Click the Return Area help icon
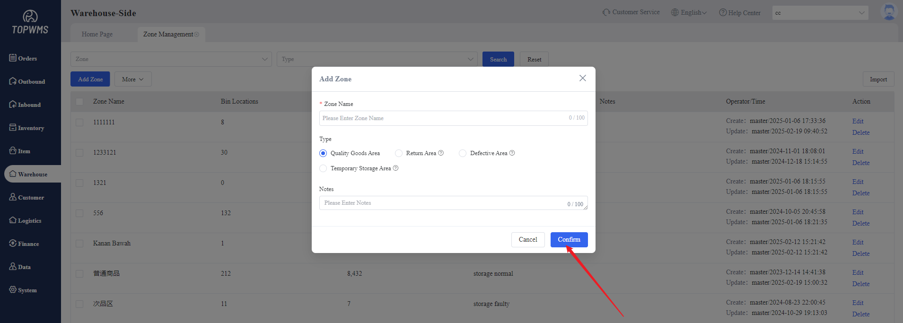 click(x=441, y=153)
